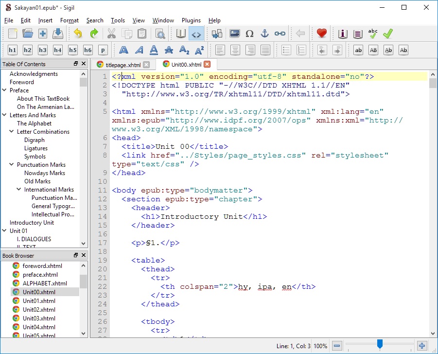Toggle Code View mode button
Image resolution: width=438 pixels, height=354 pixels.
tap(196, 34)
